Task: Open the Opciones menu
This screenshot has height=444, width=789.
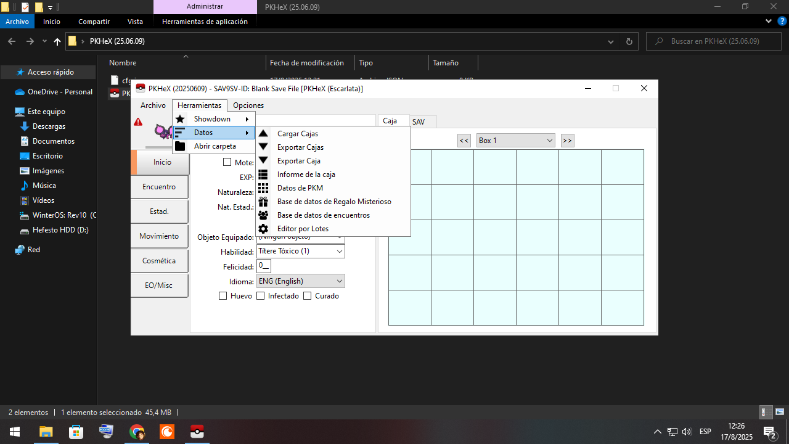Action: 248,105
